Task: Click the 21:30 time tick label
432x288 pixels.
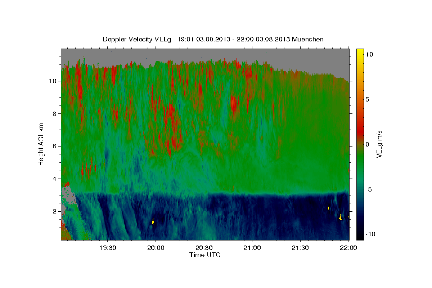Action: click(300, 248)
